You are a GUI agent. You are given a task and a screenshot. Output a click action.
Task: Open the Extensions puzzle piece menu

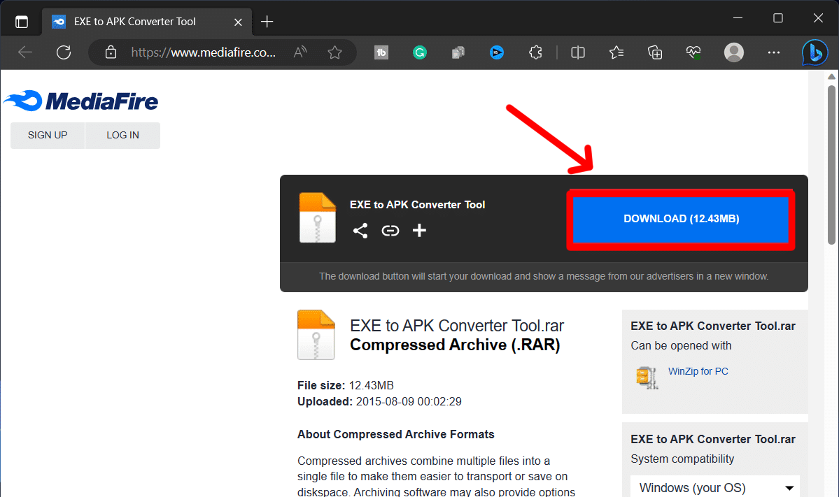coord(535,52)
